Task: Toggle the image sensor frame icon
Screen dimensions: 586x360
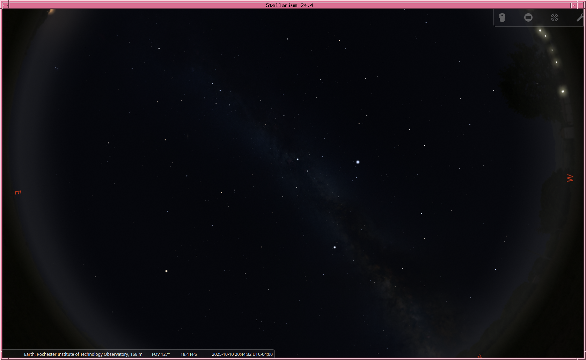Action: (x=528, y=17)
